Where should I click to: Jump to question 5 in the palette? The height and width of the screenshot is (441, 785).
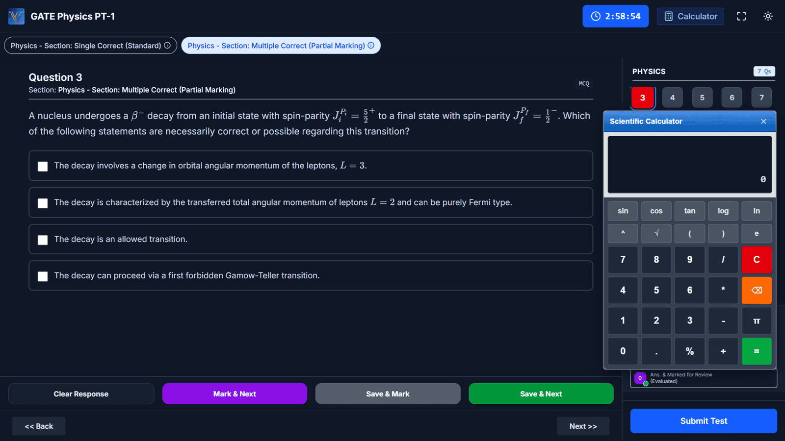702,98
